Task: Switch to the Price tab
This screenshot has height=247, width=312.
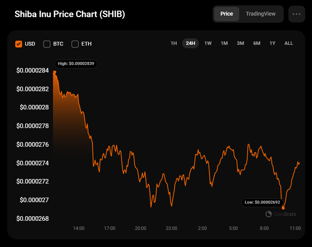Action: (227, 14)
